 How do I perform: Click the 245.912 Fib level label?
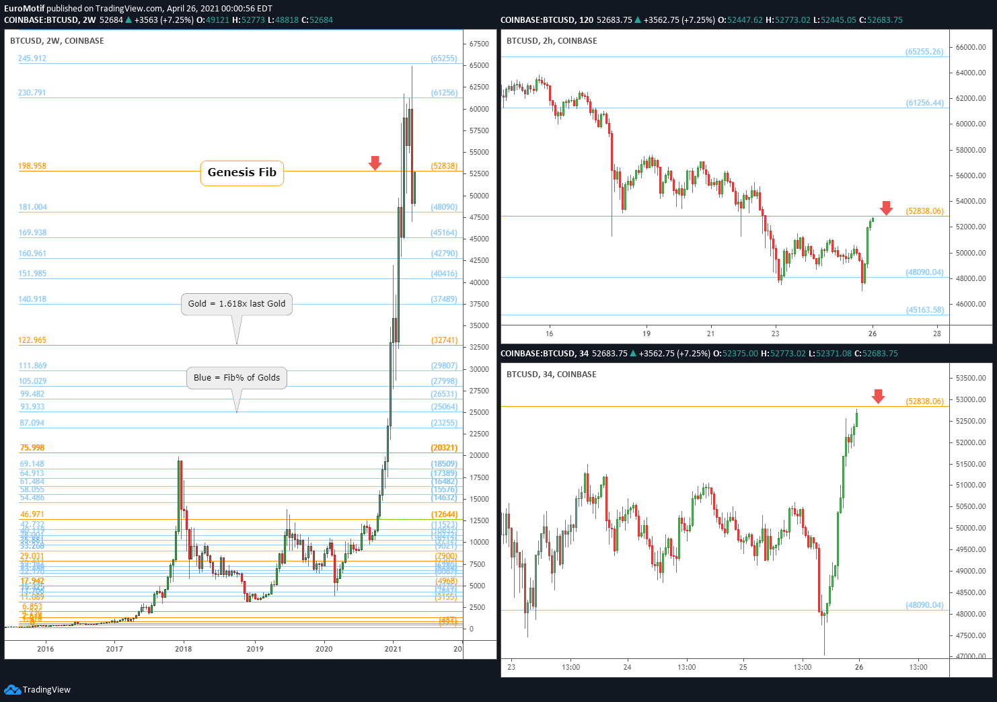tap(32, 58)
